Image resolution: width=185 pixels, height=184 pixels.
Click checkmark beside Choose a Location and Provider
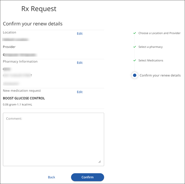[135, 33]
